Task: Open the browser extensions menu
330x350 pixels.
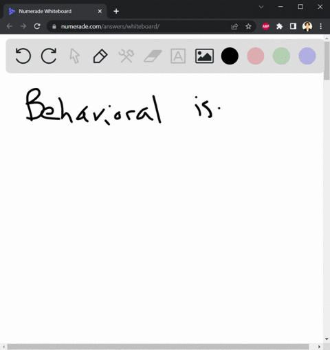Action: tap(279, 27)
